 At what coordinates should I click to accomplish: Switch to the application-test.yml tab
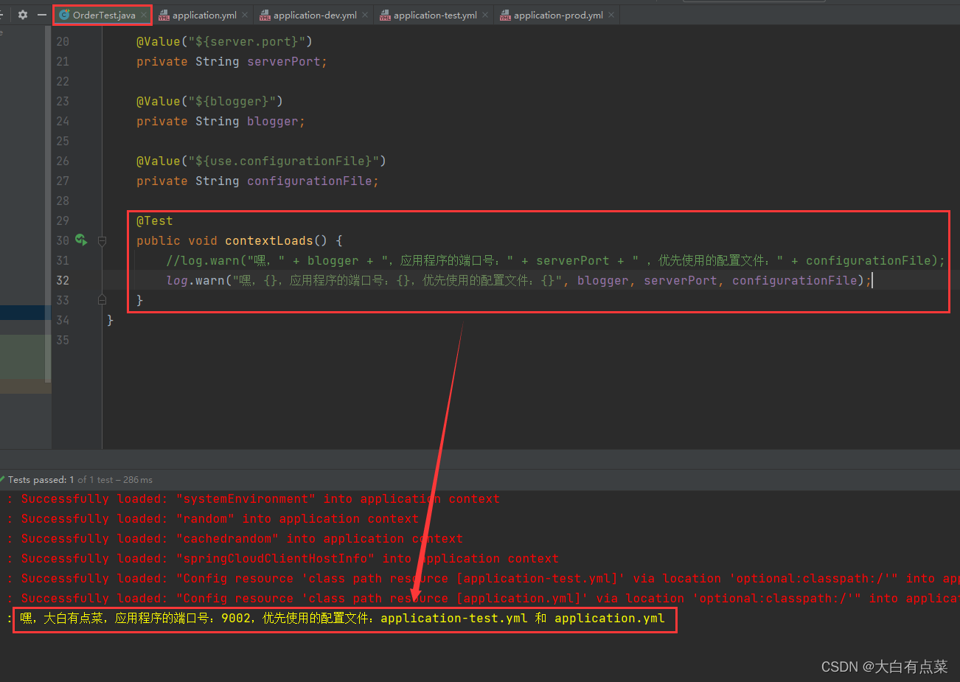pyautogui.click(x=435, y=15)
